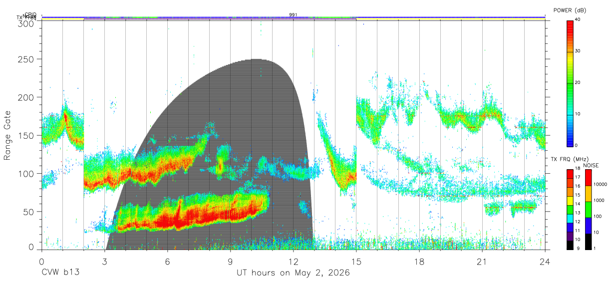Click the POWER (dB) gradient color bar
Image resolution: width=613 pixels, height=283 pixels.
[570, 83]
